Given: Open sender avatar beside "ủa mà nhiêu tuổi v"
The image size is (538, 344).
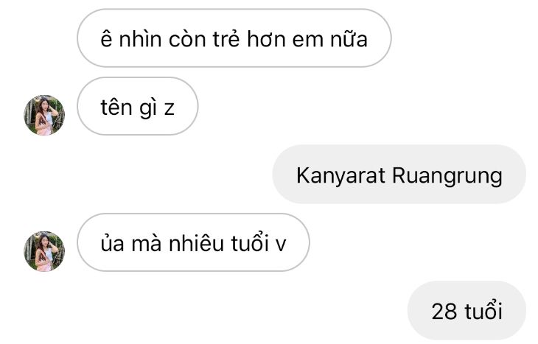Looking at the screenshot, I should click(44, 251).
